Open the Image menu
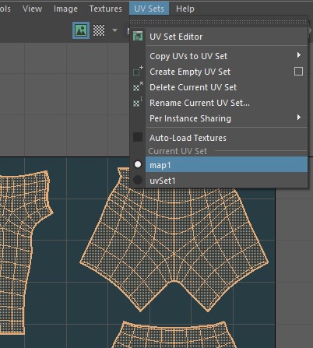This screenshot has width=313, height=348. pyautogui.click(x=65, y=9)
